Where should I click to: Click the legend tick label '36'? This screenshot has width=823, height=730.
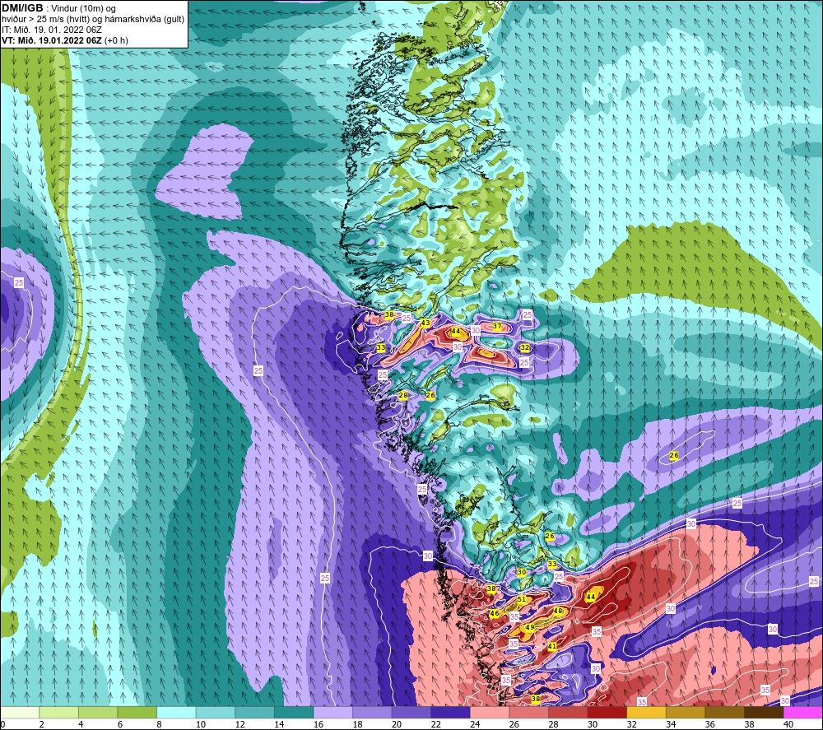(x=709, y=724)
